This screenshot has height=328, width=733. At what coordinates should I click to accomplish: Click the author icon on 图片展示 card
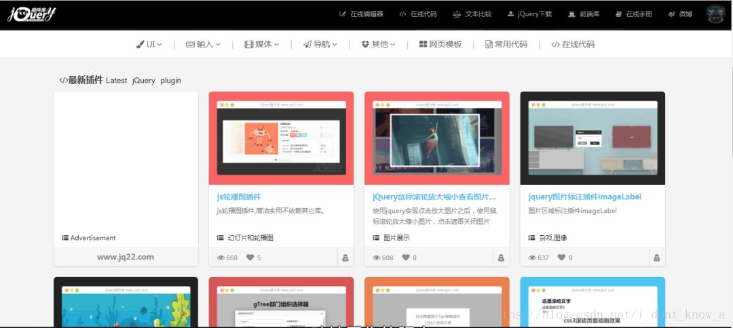(501, 258)
